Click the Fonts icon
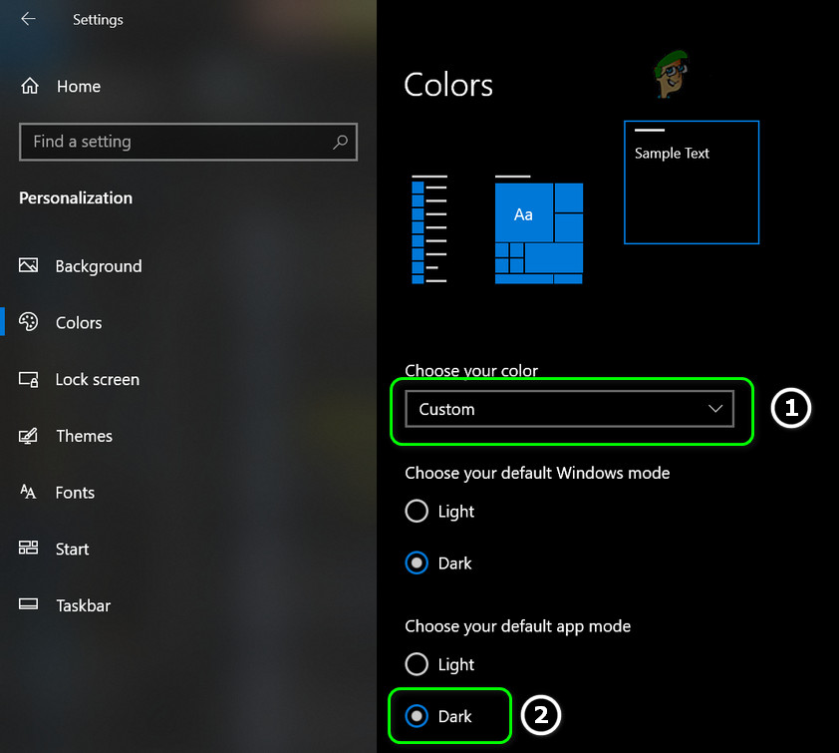839x753 pixels. pos(28,492)
